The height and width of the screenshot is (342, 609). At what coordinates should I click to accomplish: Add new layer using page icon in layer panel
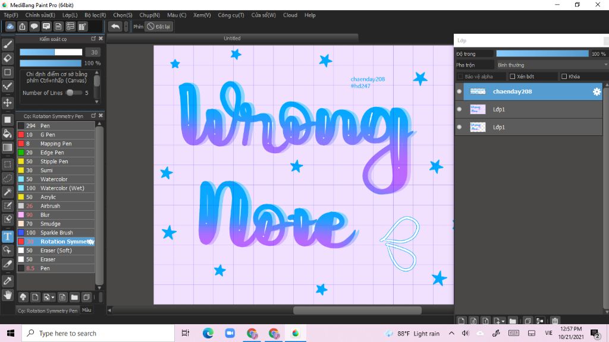pyautogui.click(x=462, y=321)
